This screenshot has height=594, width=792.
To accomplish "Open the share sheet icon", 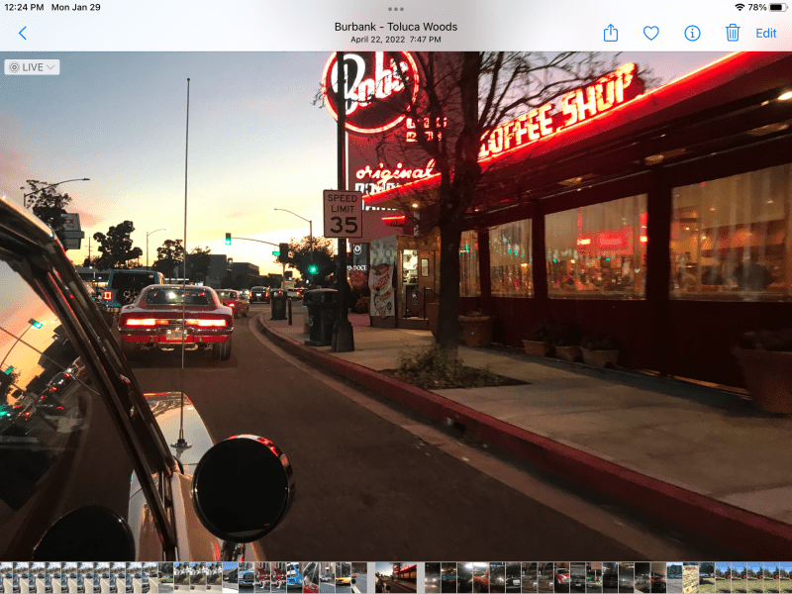I will click(611, 33).
